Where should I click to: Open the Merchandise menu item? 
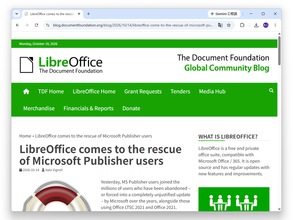(39, 108)
